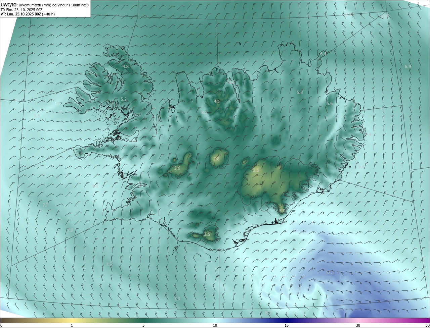Image resolution: width=430 pixels, height=328 pixels.
Task: Click the 3.0 value on the map
Action: (x=282, y=211)
